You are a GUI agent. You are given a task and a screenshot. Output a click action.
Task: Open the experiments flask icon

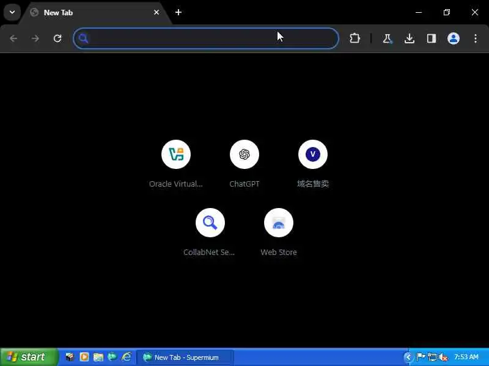tap(387, 38)
